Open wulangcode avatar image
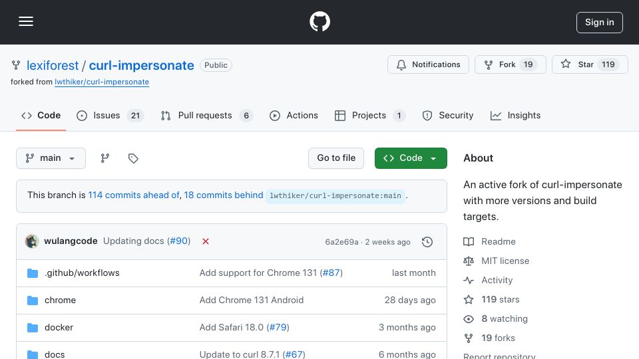Image resolution: width=639 pixels, height=359 pixels. pyautogui.click(x=32, y=241)
